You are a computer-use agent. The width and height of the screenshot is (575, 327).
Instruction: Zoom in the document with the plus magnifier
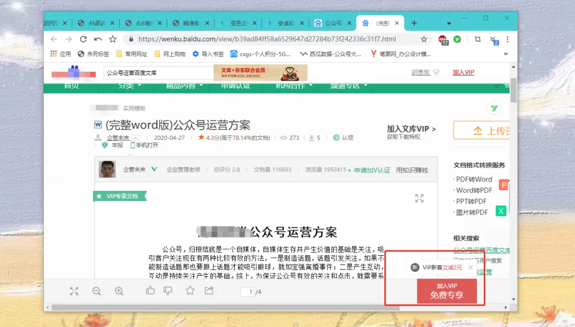pyautogui.click(x=119, y=291)
